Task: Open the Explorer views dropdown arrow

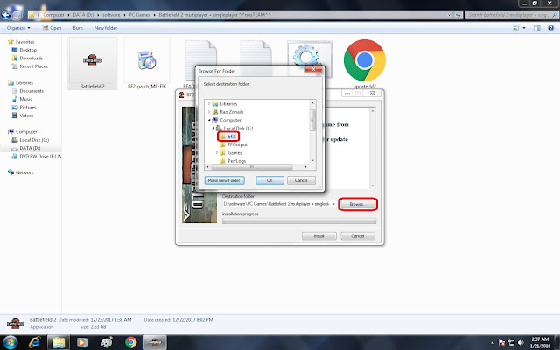Action: pyautogui.click(x=524, y=28)
